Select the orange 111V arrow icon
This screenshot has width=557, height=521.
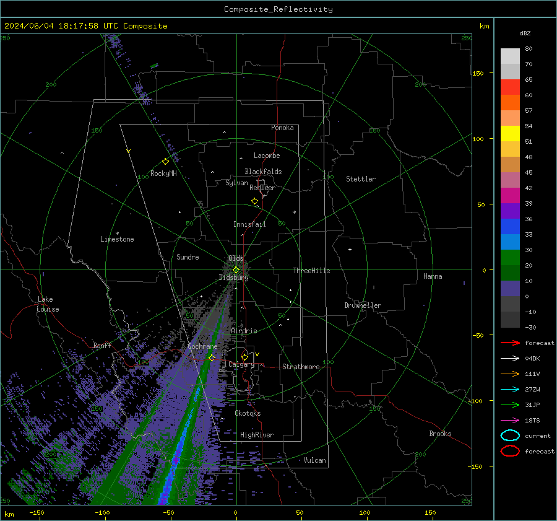510,374
